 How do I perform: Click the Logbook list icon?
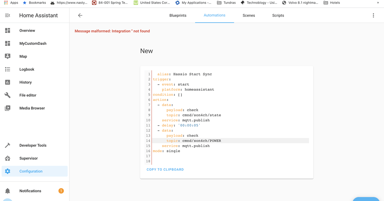click(x=7, y=69)
